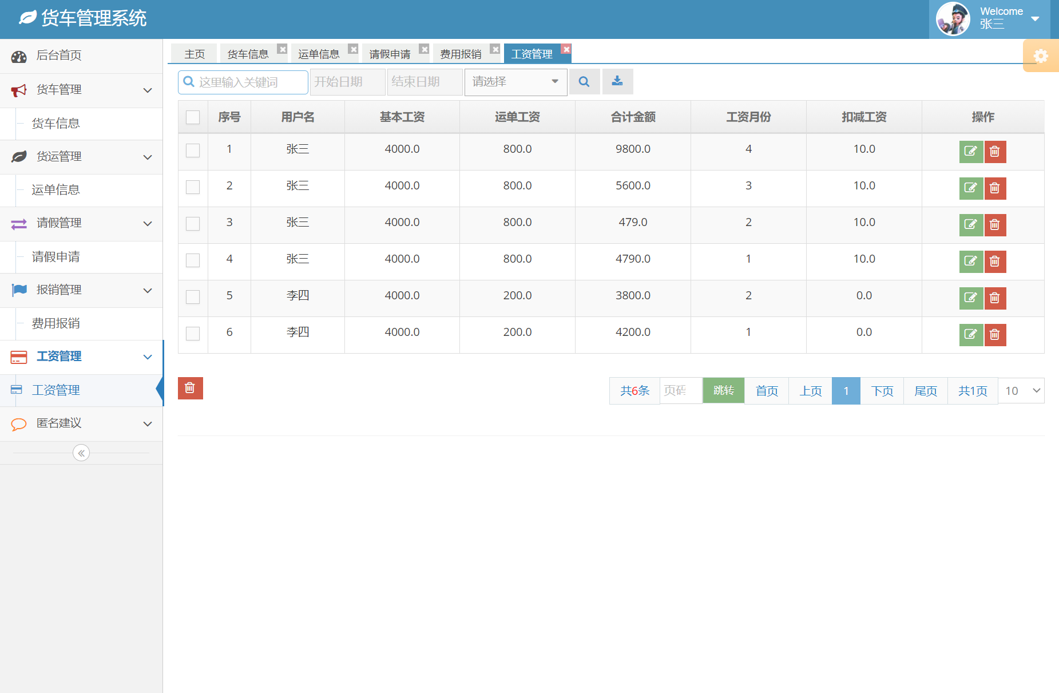Change page size using the 10 selector

tap(1021, 390)
